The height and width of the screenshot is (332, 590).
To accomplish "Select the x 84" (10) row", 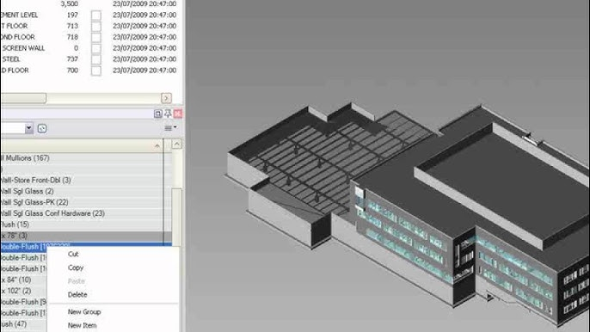I will pos(23,280).
